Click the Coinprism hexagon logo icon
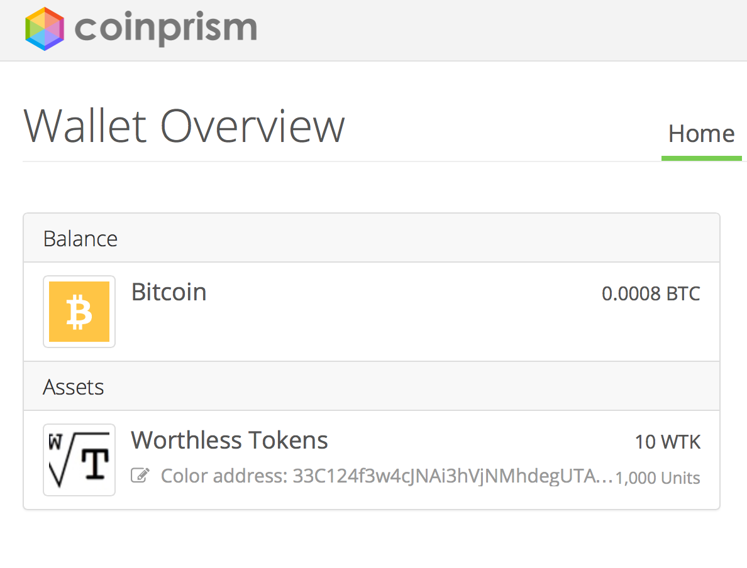The height and width of the screenshot is (568, 747). coord(44,28)
